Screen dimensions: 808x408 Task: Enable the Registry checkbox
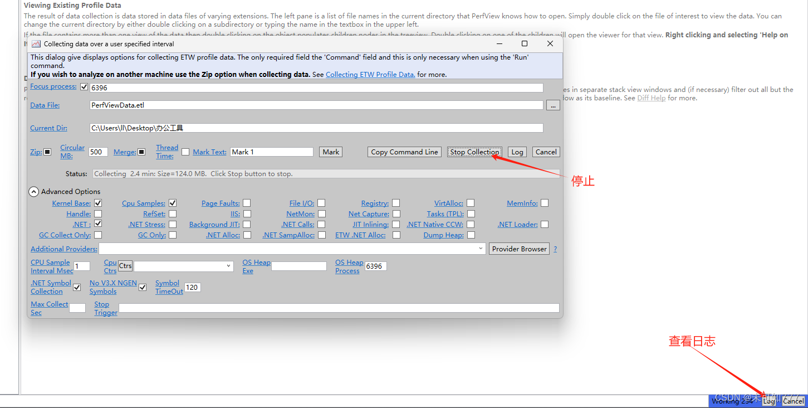coord(396,203)
